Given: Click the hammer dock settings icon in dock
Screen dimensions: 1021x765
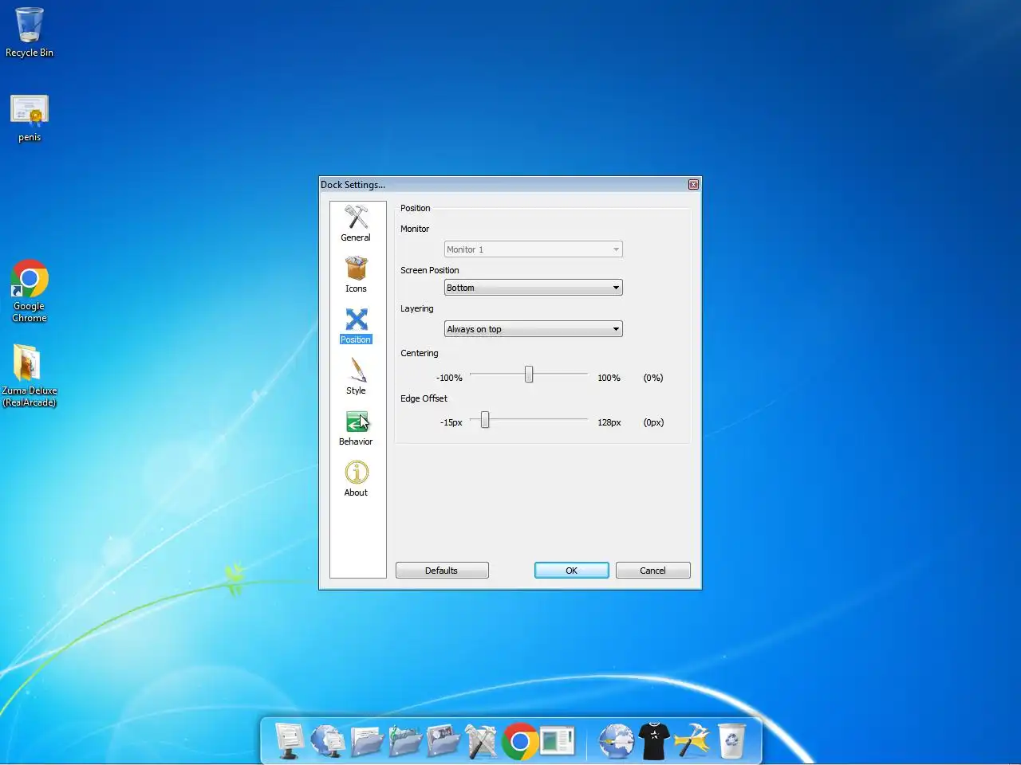Looking at the screenshot, I should coord(692,741).
